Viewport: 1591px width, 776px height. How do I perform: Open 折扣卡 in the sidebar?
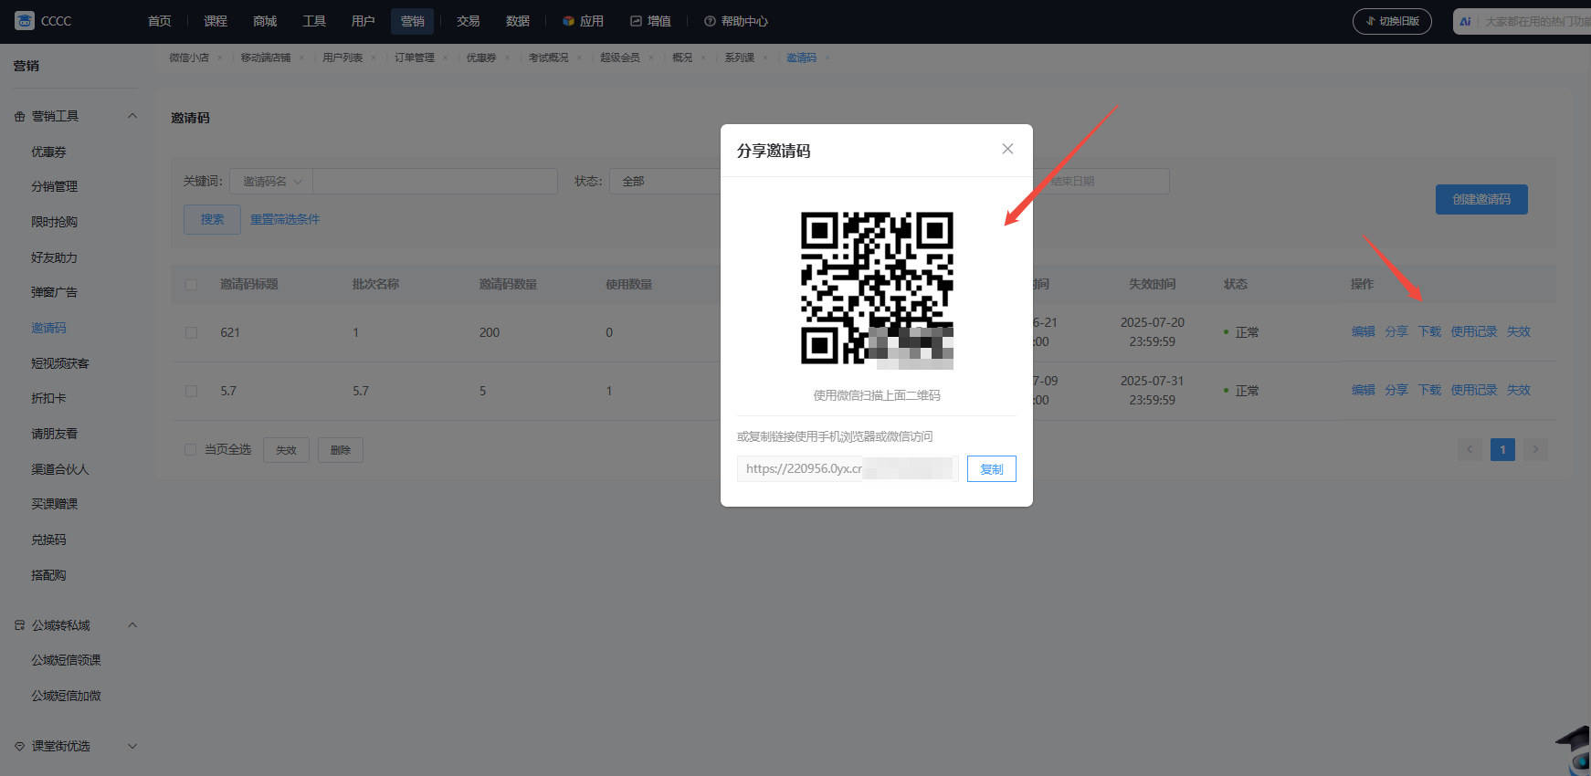tap(48, 398)
